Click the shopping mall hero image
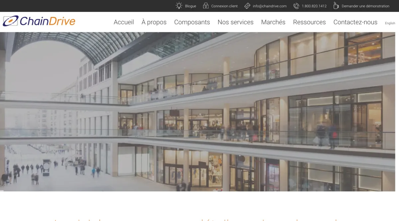Image resolution: width=399 pixels, height=221 pixels. tap(198, 112)
